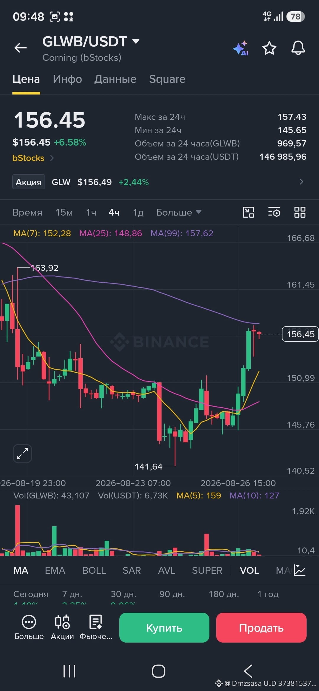
Task: Tap the red Продать button
Action: click(261, 628)
